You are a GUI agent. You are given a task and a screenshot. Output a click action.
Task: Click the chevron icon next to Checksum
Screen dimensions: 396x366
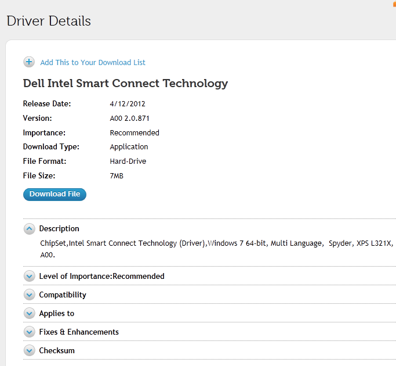pyautogui.click(x=30, y=351)
